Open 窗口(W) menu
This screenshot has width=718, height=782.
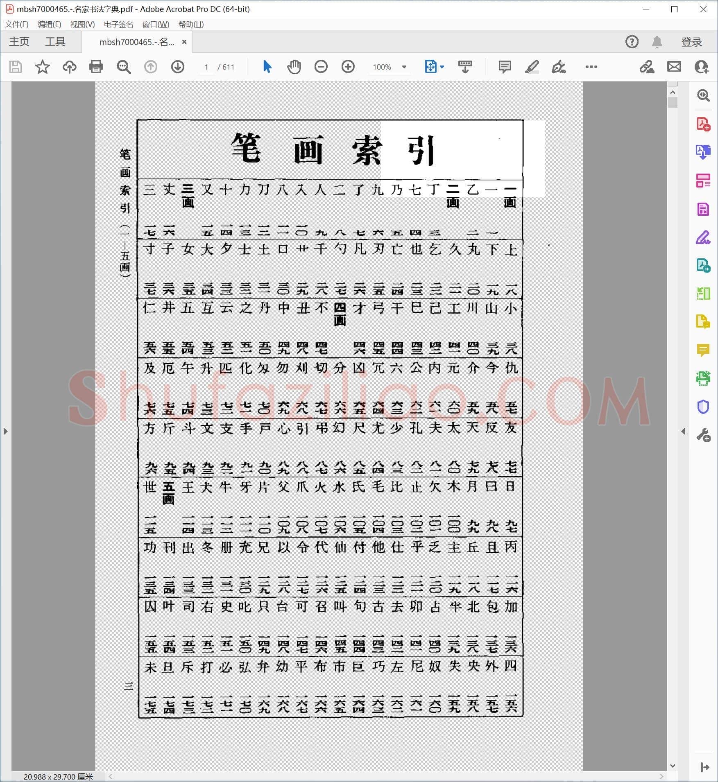156,24
